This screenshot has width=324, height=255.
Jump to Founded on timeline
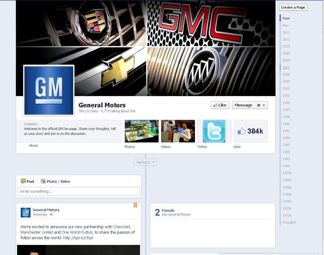[289, 222]
